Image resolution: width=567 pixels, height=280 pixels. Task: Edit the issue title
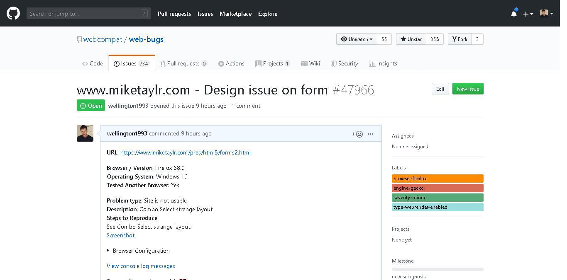tap(440, 89)
